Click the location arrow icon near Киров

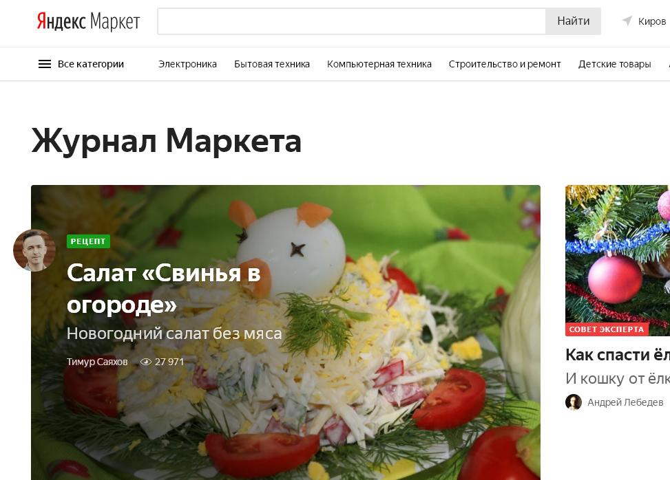coord(627,21)
